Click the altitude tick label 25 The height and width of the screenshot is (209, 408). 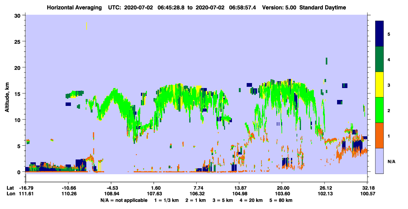point(18,41)
